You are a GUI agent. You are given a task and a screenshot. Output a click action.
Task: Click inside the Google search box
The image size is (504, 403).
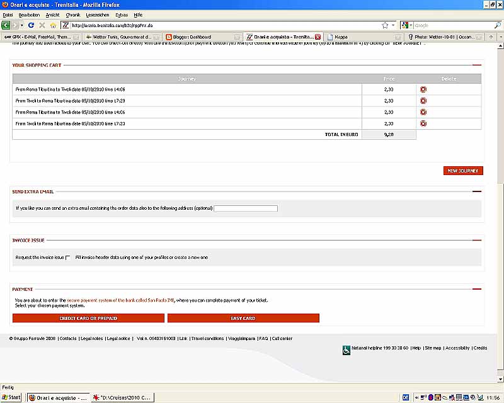click(x=453, y=25)
